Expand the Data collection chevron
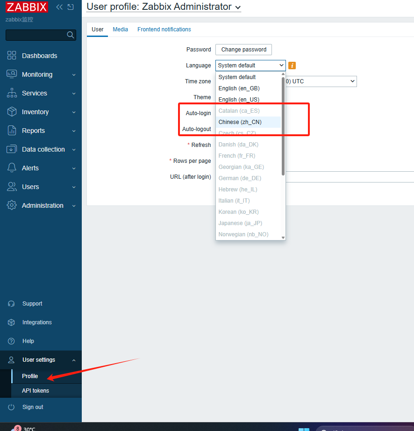The image size is (414, 431). pyautogui.click(x=74, y=150)
